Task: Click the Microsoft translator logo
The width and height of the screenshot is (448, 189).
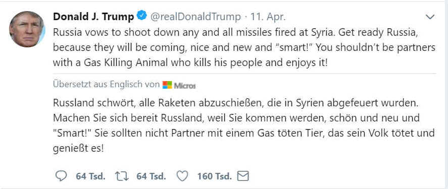Action: (x=167, y=85)
